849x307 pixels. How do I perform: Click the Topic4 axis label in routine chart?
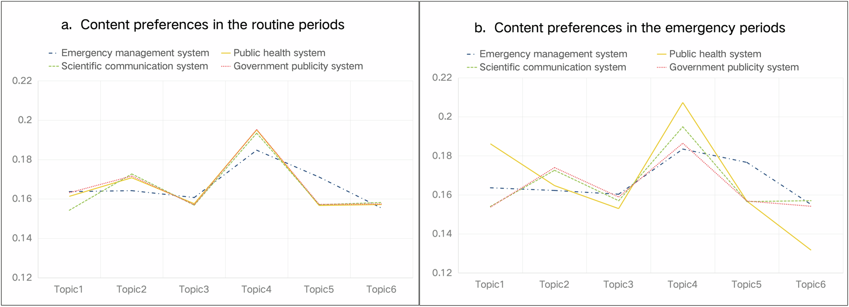coord(256,290)
